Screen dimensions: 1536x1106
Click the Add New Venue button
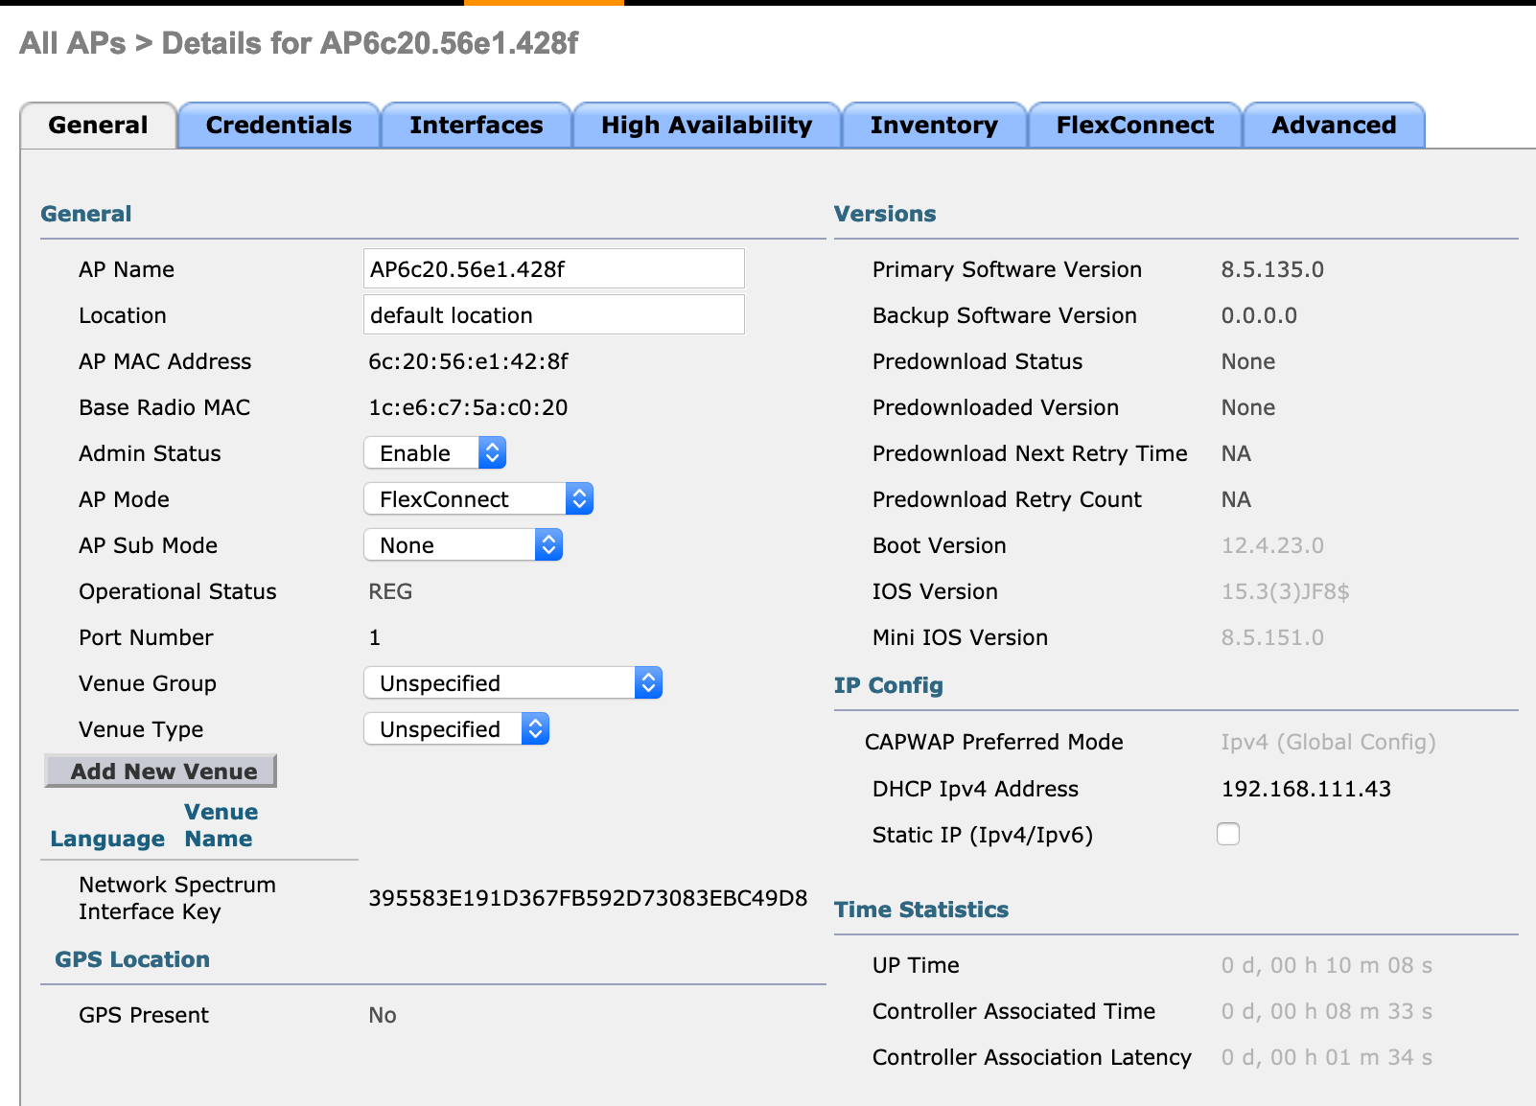click(x=160, y=771)
